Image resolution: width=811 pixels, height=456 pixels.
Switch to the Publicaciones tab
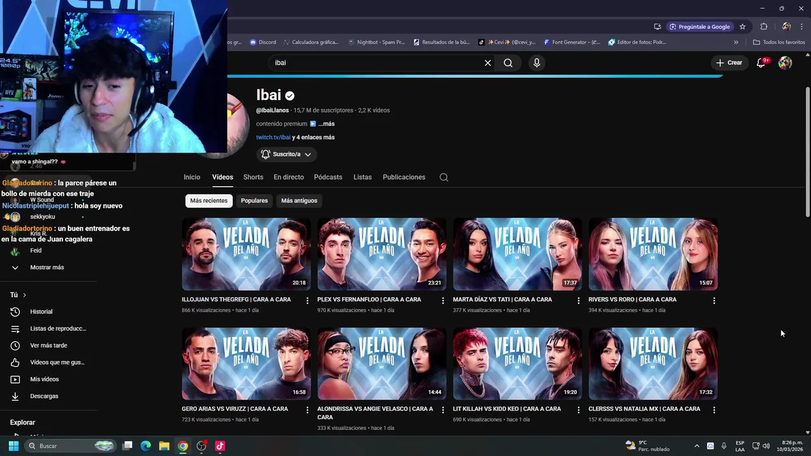click(404, 177)
